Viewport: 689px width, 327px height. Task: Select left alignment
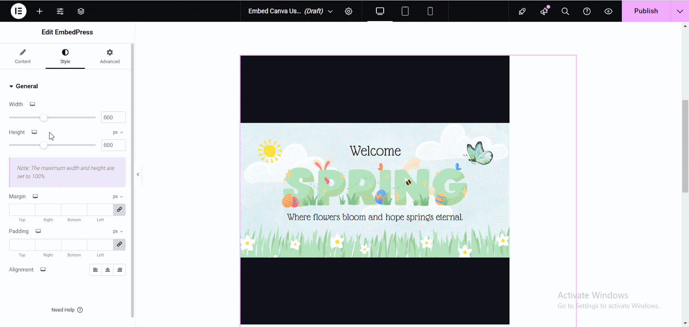[96, 270]
